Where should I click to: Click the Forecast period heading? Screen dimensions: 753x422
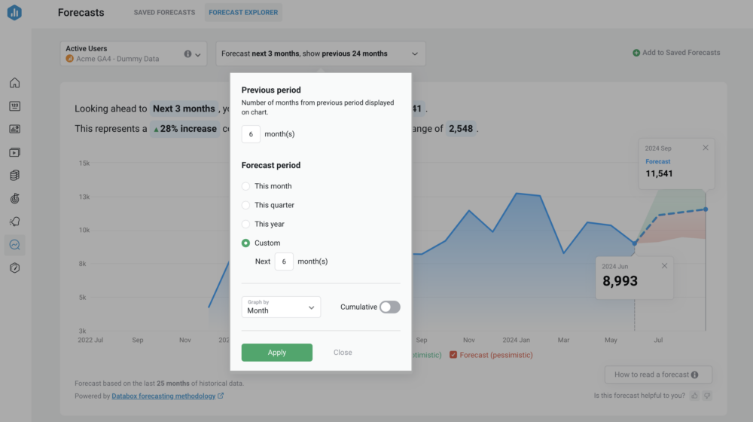pyautogui.click(x=271, y=165)
